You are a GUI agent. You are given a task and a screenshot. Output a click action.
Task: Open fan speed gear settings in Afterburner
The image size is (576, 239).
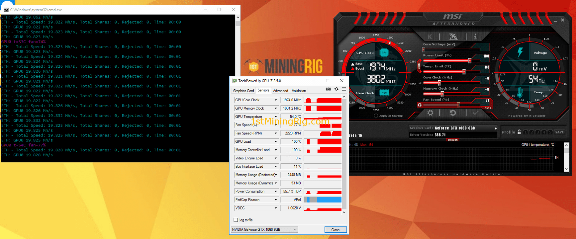tap(420, 105)
